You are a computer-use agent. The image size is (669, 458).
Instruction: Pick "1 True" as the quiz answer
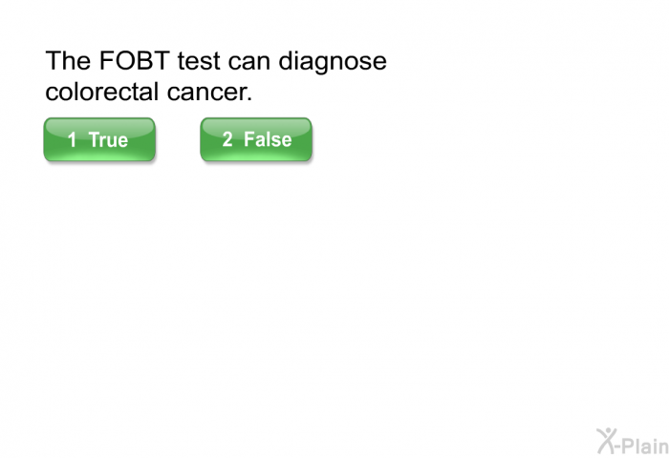(99, 139)
